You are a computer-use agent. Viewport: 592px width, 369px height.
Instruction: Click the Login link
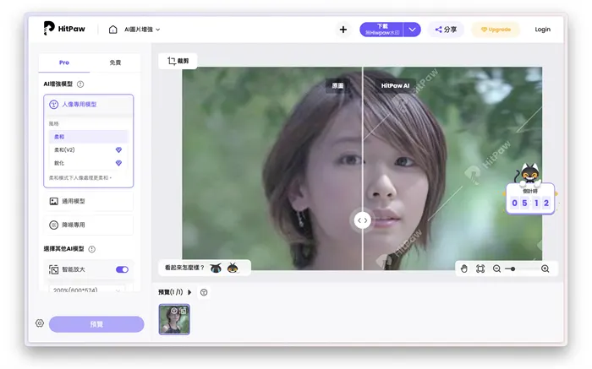pos(543,30)
